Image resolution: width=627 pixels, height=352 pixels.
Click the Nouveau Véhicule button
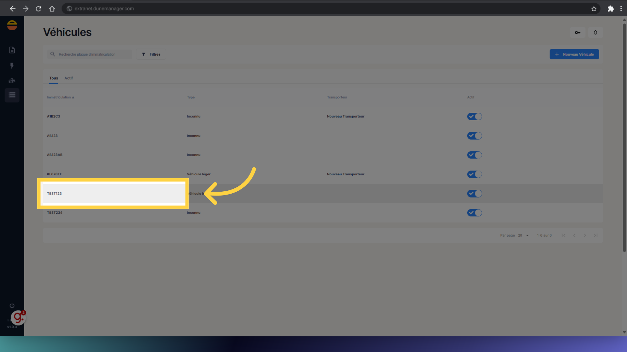pos(574,54)
